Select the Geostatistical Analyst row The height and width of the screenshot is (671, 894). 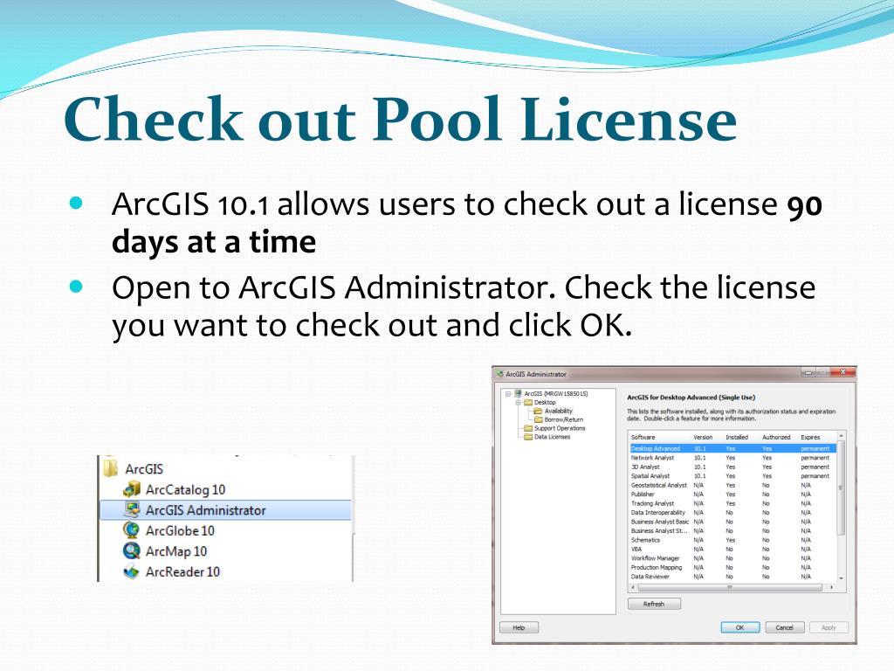click(x=732, y=485)
